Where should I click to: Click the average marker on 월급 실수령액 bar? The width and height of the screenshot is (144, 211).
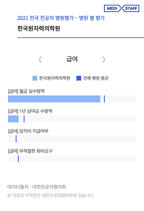pos(104,99)
